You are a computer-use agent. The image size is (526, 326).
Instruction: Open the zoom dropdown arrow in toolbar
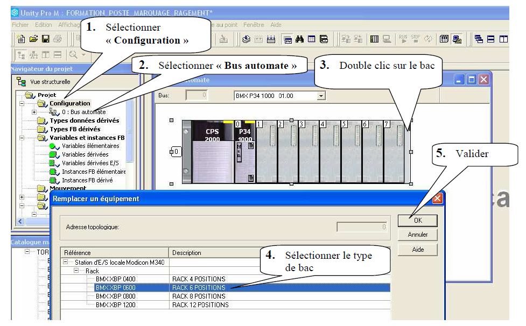click(x=84, y=55)
